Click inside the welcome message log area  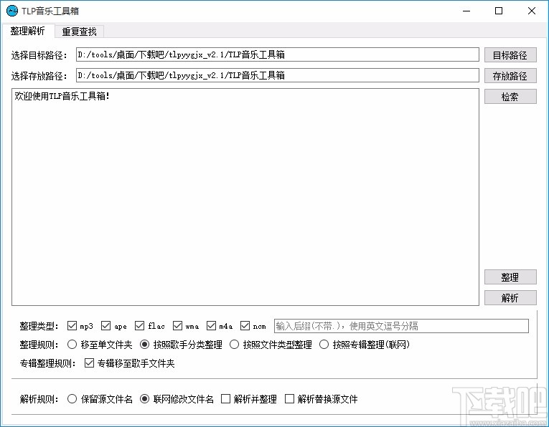245,197
